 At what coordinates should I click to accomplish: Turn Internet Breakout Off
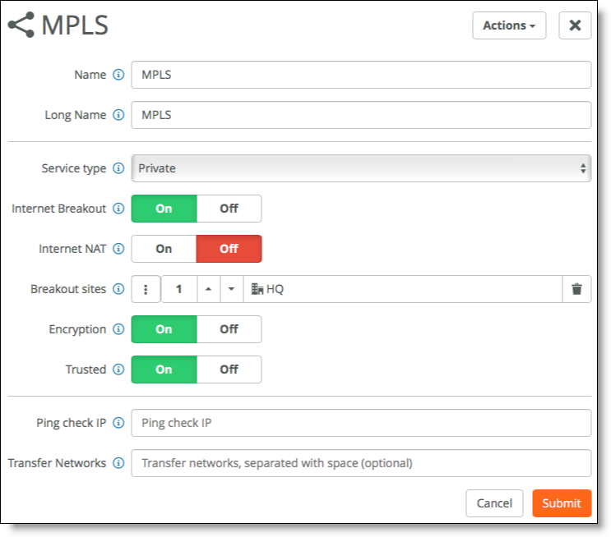[x=229, y=209]
